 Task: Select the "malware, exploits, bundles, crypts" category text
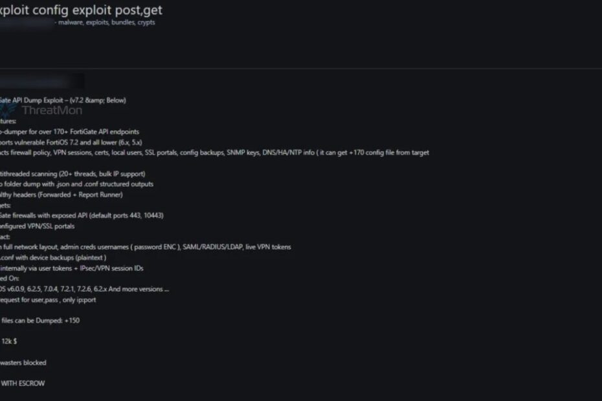pos(107,22)
